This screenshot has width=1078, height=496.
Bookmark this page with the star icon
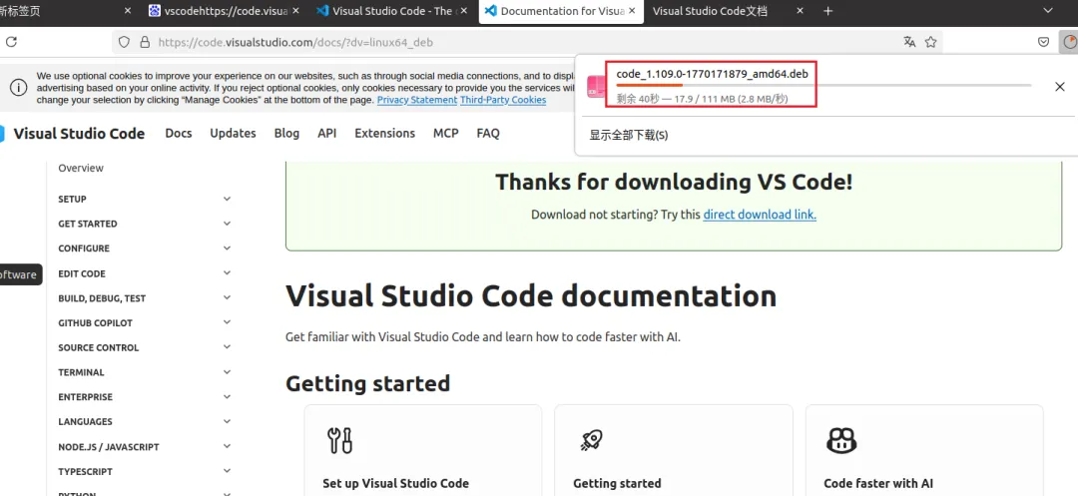tap(931, 42)
